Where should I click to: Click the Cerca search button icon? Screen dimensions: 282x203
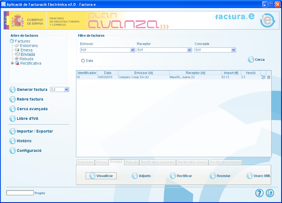(x=251, y=60)
